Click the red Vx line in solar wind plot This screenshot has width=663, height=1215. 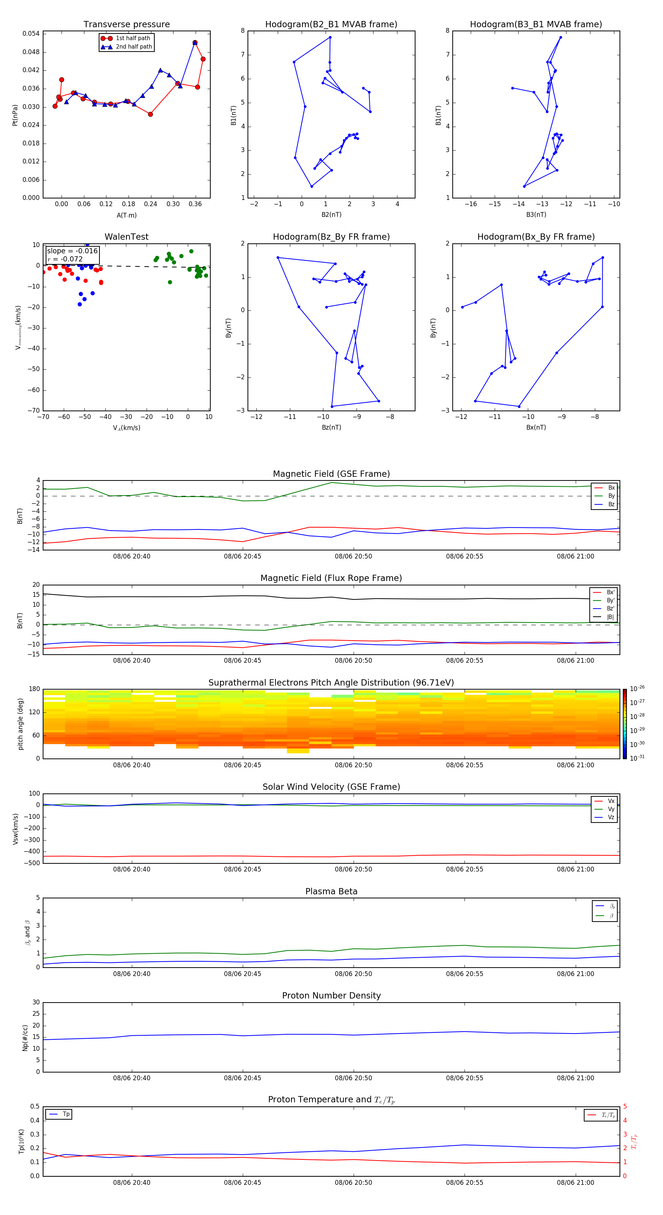[x=331, y=856]
